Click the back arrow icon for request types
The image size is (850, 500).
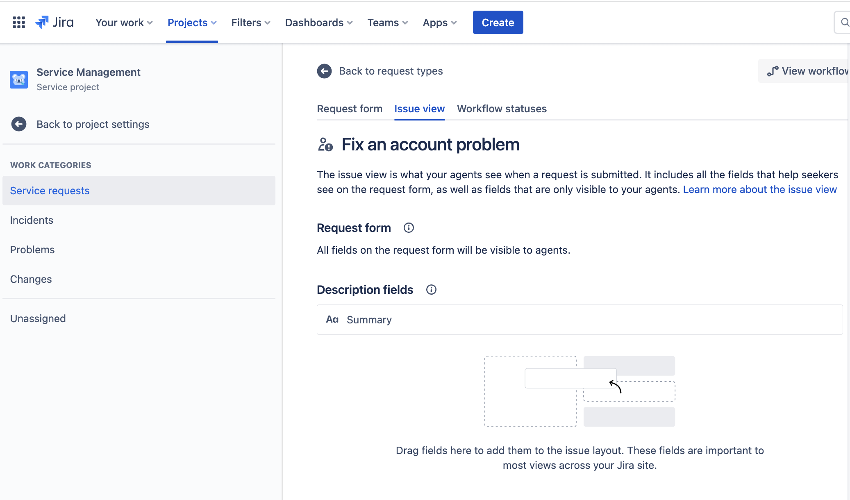pos(324,71)
